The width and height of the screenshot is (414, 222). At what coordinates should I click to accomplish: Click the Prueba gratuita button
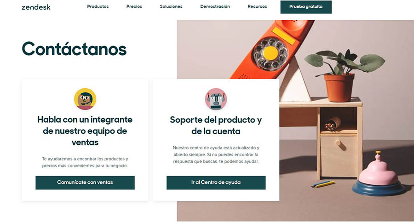[x=306, y=7]
